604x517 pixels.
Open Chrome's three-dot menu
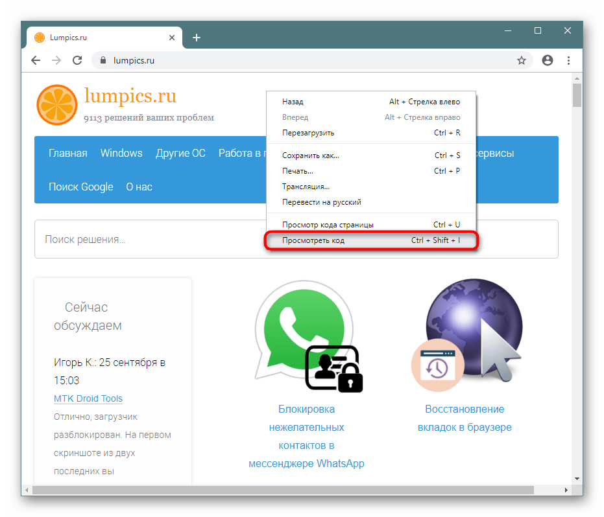coord(569,60)
